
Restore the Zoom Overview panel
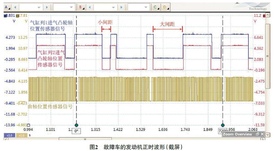[x=257, y=134]
